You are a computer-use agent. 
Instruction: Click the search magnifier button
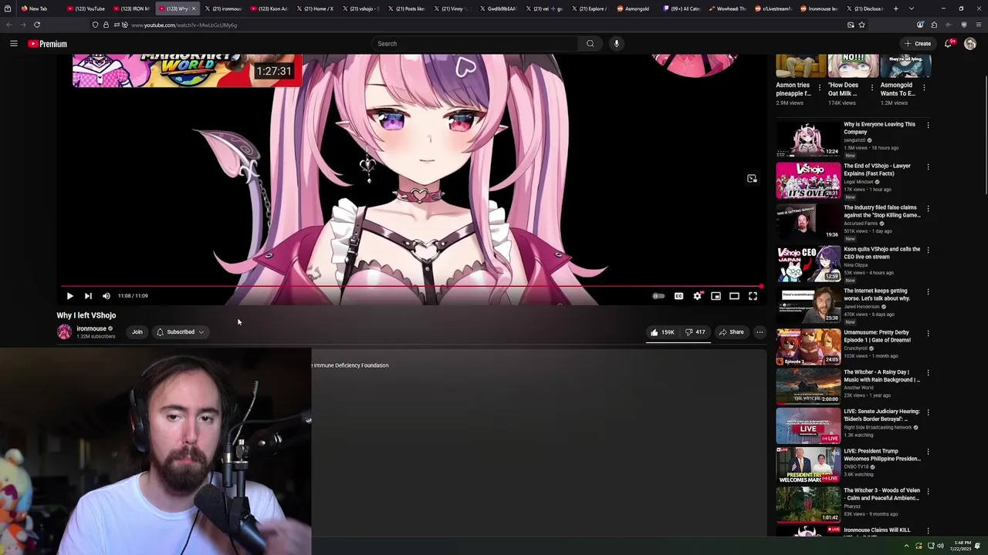(590, 44)
